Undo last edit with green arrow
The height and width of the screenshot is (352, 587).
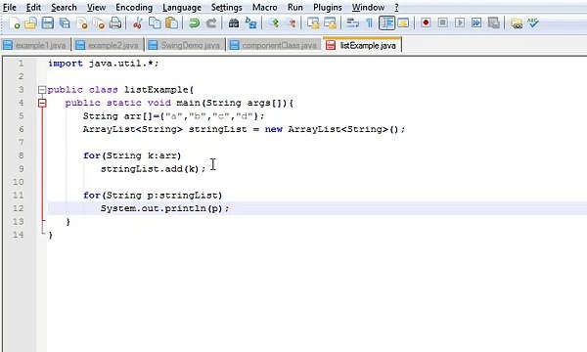click(194, 23)
